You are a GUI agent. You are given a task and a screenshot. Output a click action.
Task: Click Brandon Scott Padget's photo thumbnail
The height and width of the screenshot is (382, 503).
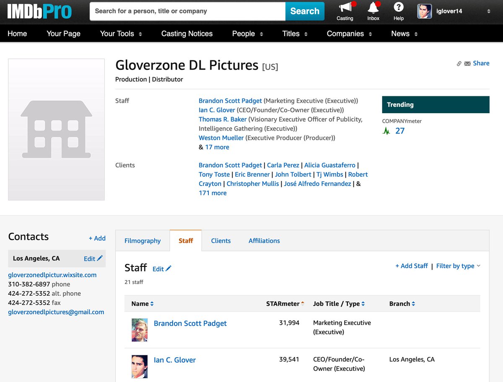pyautogui.click(x=140, y=330)
